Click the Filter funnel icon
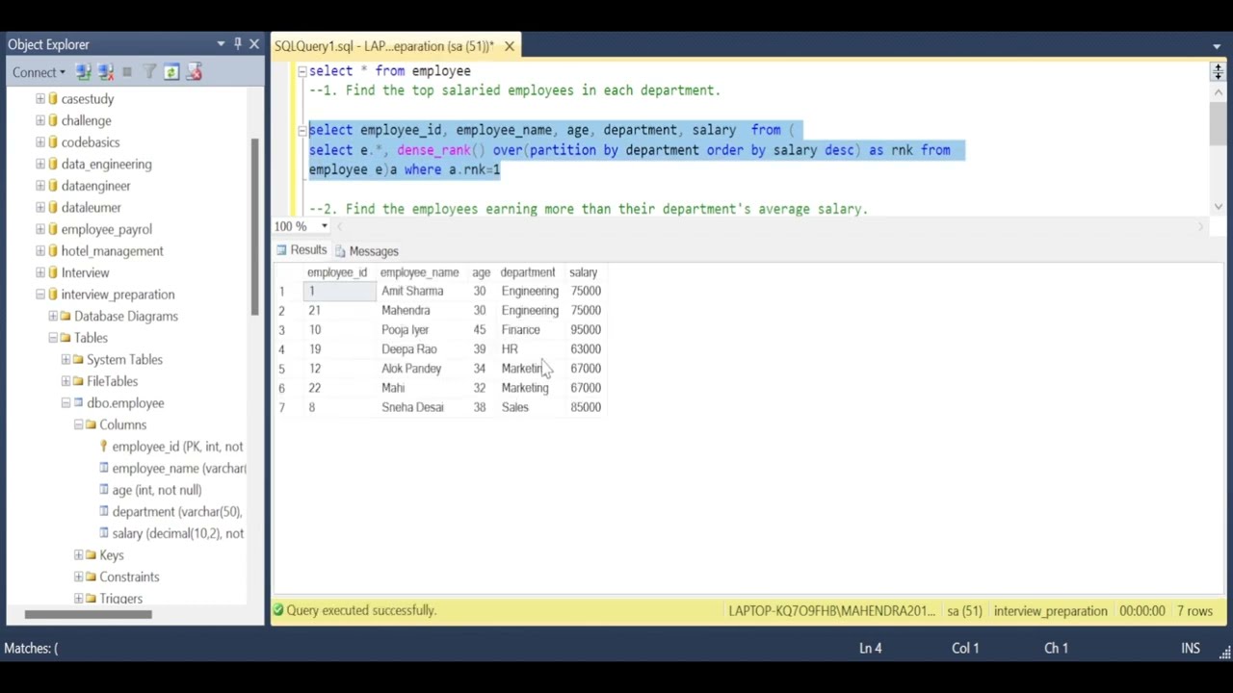The image size is (1233, 693). (149, 72)
